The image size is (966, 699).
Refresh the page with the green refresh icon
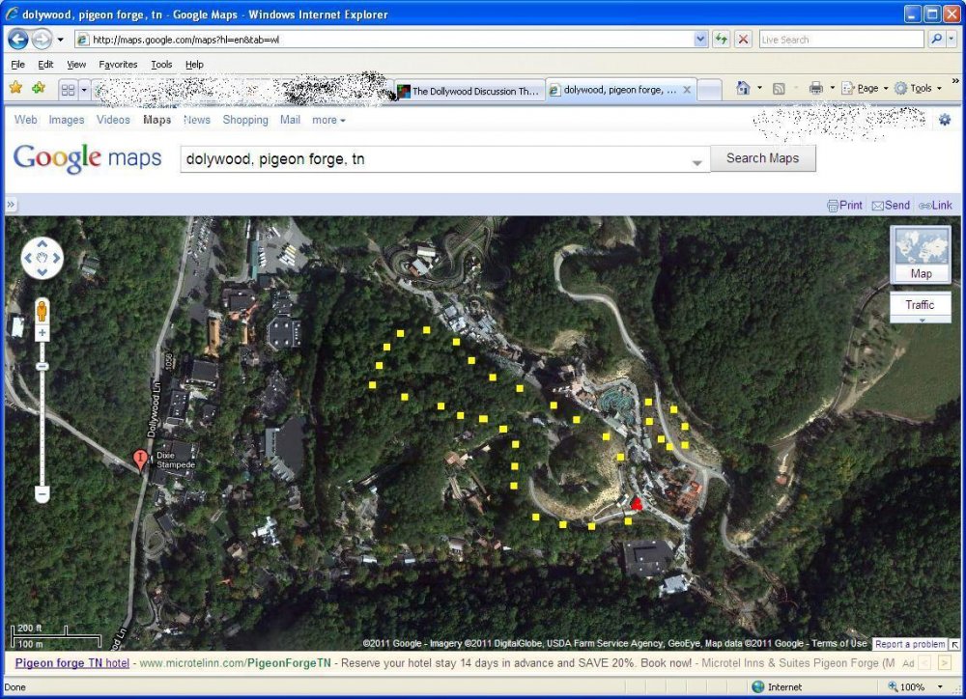point(722,39)
